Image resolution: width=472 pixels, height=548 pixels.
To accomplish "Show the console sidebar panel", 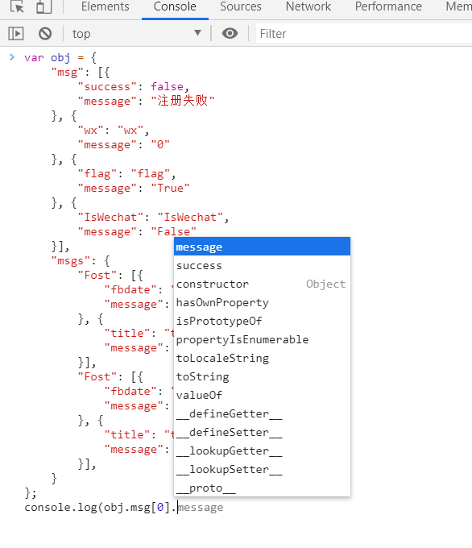I will 16,34.
